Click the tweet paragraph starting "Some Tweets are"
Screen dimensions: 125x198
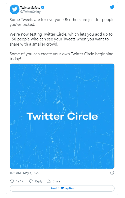click(x=62, y=22)
